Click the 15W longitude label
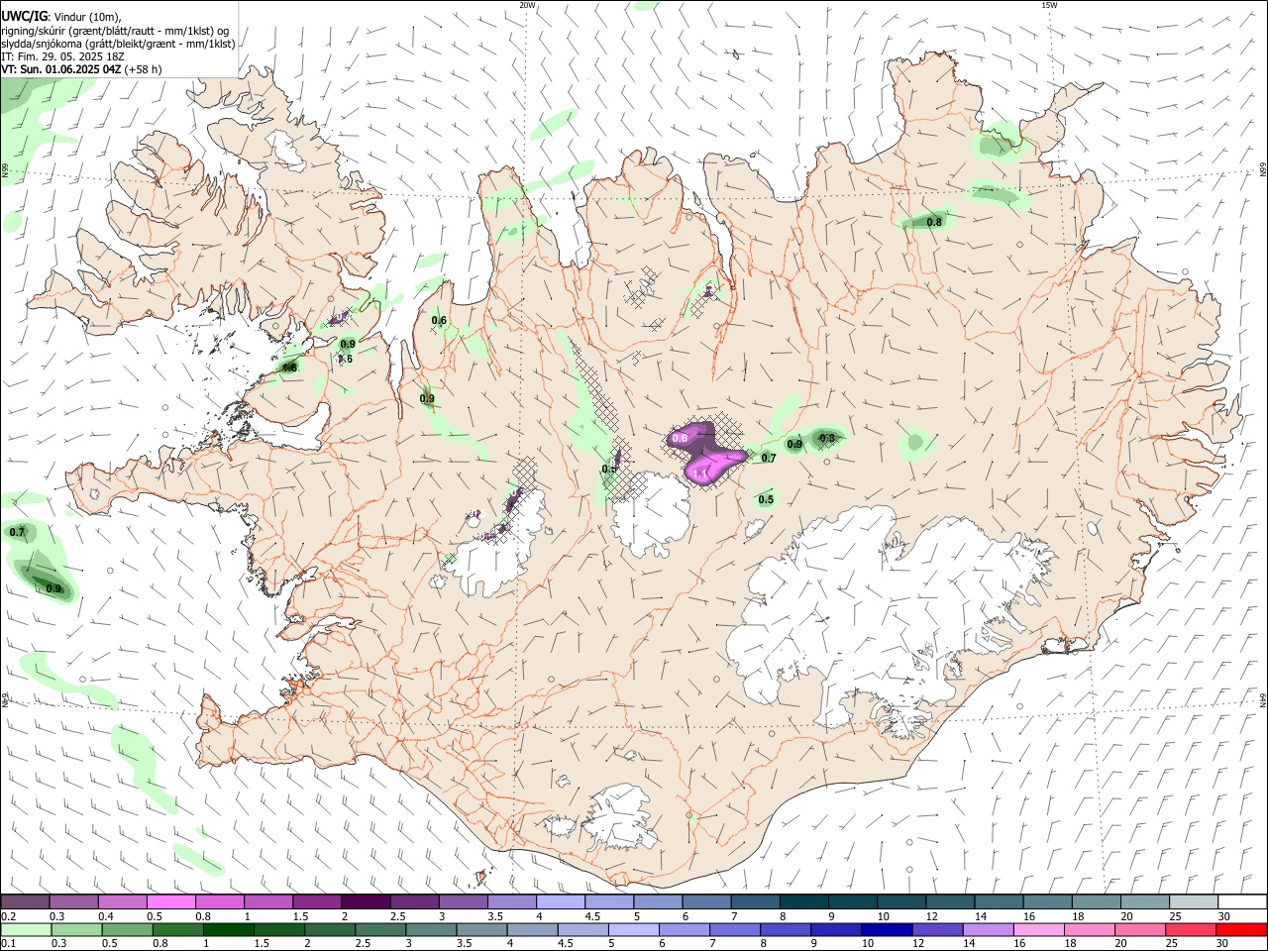Screen dimensions: 1268x951 [x=1049, y=5]
